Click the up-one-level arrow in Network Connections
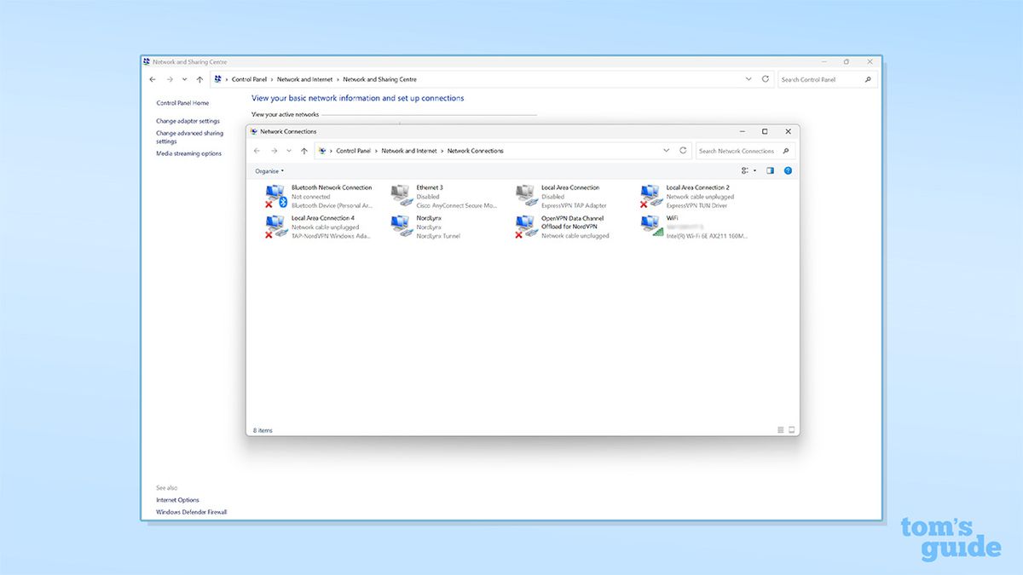Screen dimensions: 1023x575 [304, 150]
